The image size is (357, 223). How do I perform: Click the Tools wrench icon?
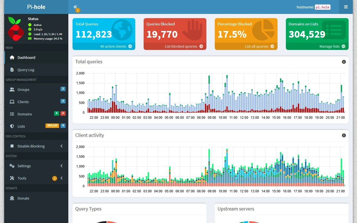coord(12,178)
